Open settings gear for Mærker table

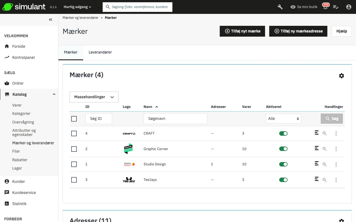[x=341, y=76]
